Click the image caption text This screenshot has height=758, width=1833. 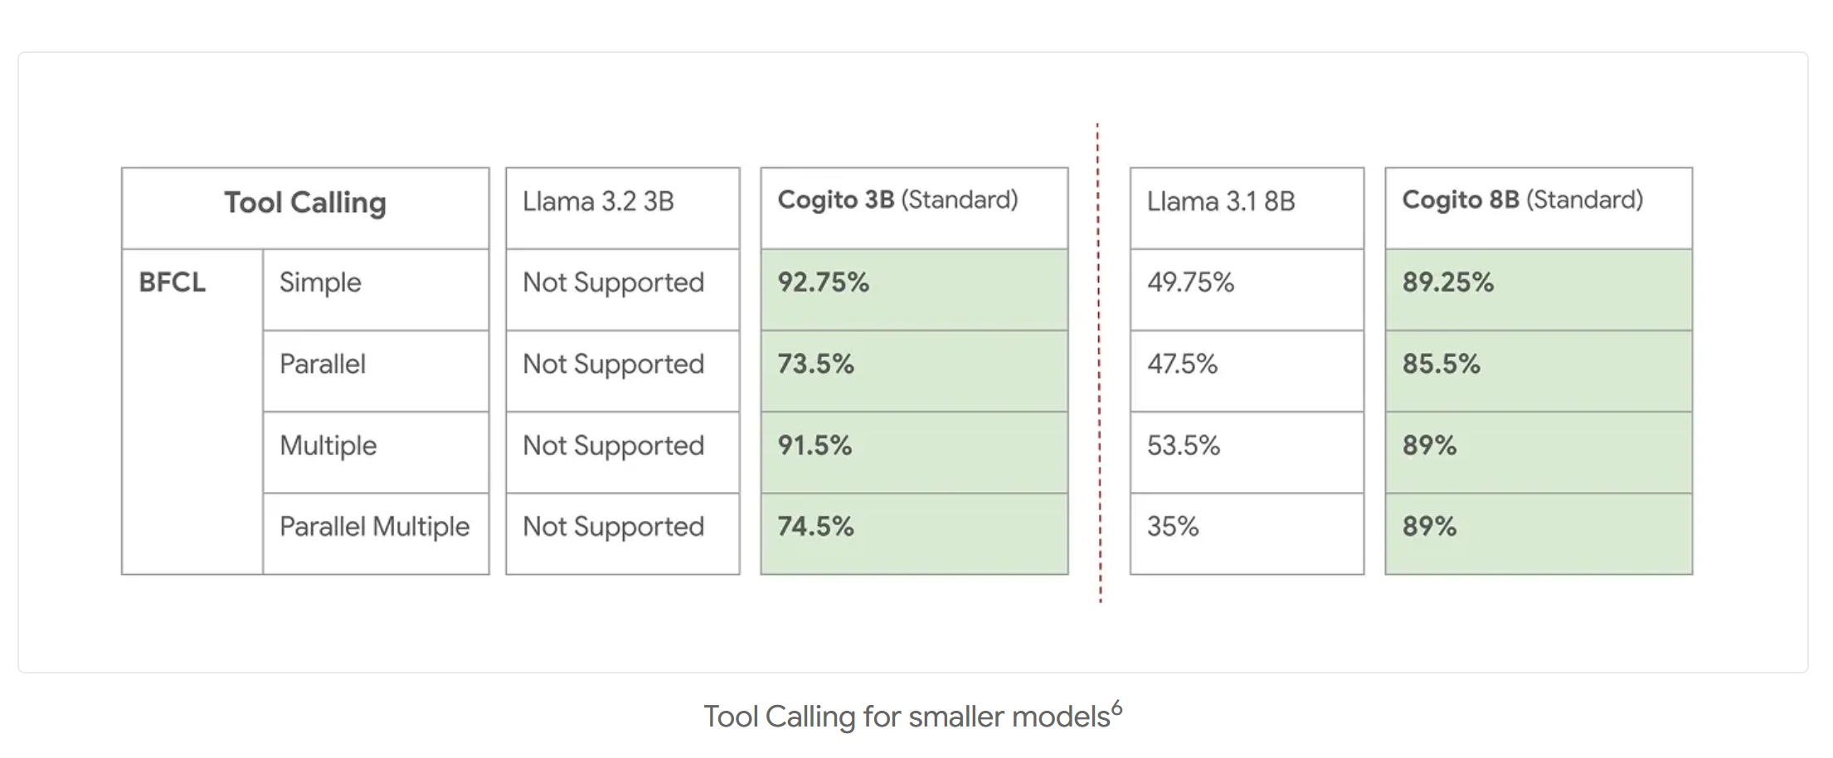(x=912, y=716)
